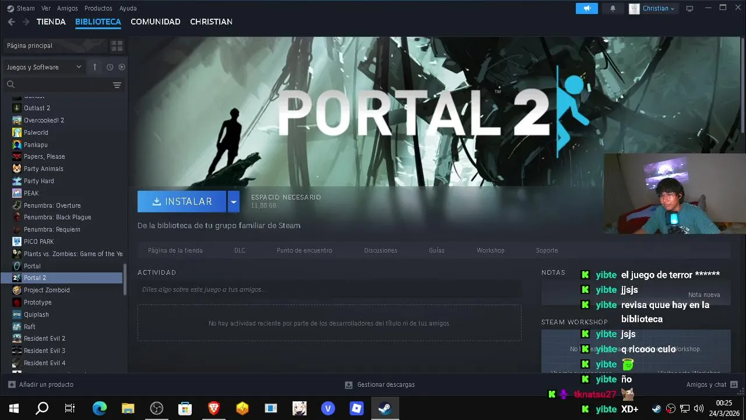Screen dimensions: 746x420
Task: Show ready-to-play games icon
Action: tap(122, 67)
